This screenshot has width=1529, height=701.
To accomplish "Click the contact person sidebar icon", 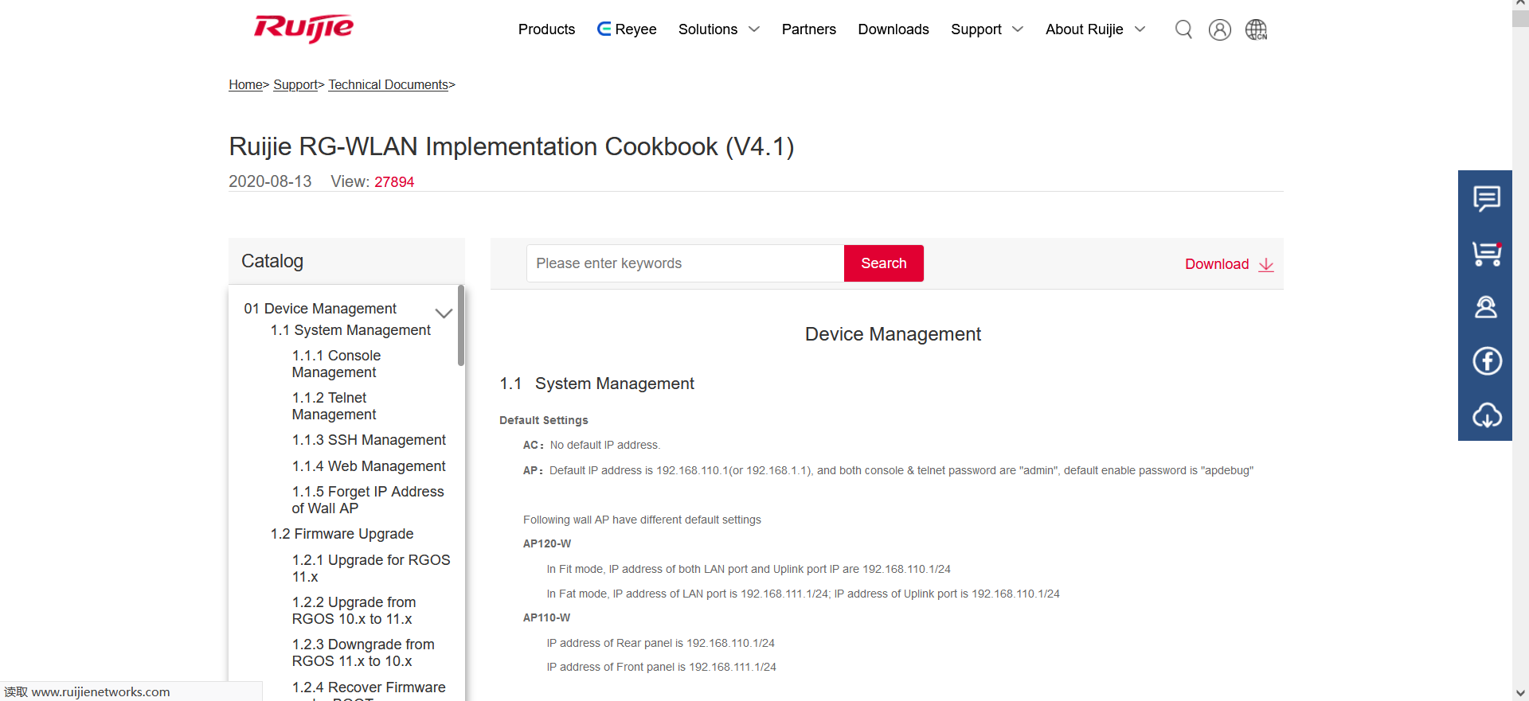I will pyautogui.click(x=1486, y=307).
